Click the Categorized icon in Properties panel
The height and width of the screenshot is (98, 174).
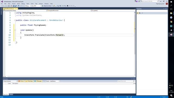pyautogui.click(x=138, y=13)
